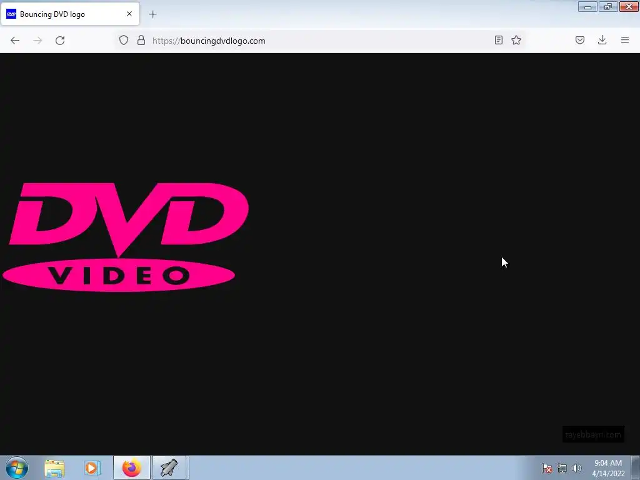
Task: Restore down the Firefox window
Action: coord(608,7)
